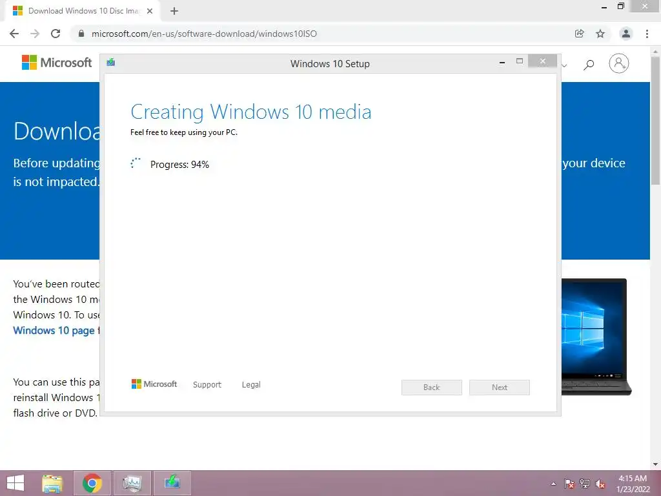
Task: Click the Windows 10 Setup title icon
Action: (111, 63)
